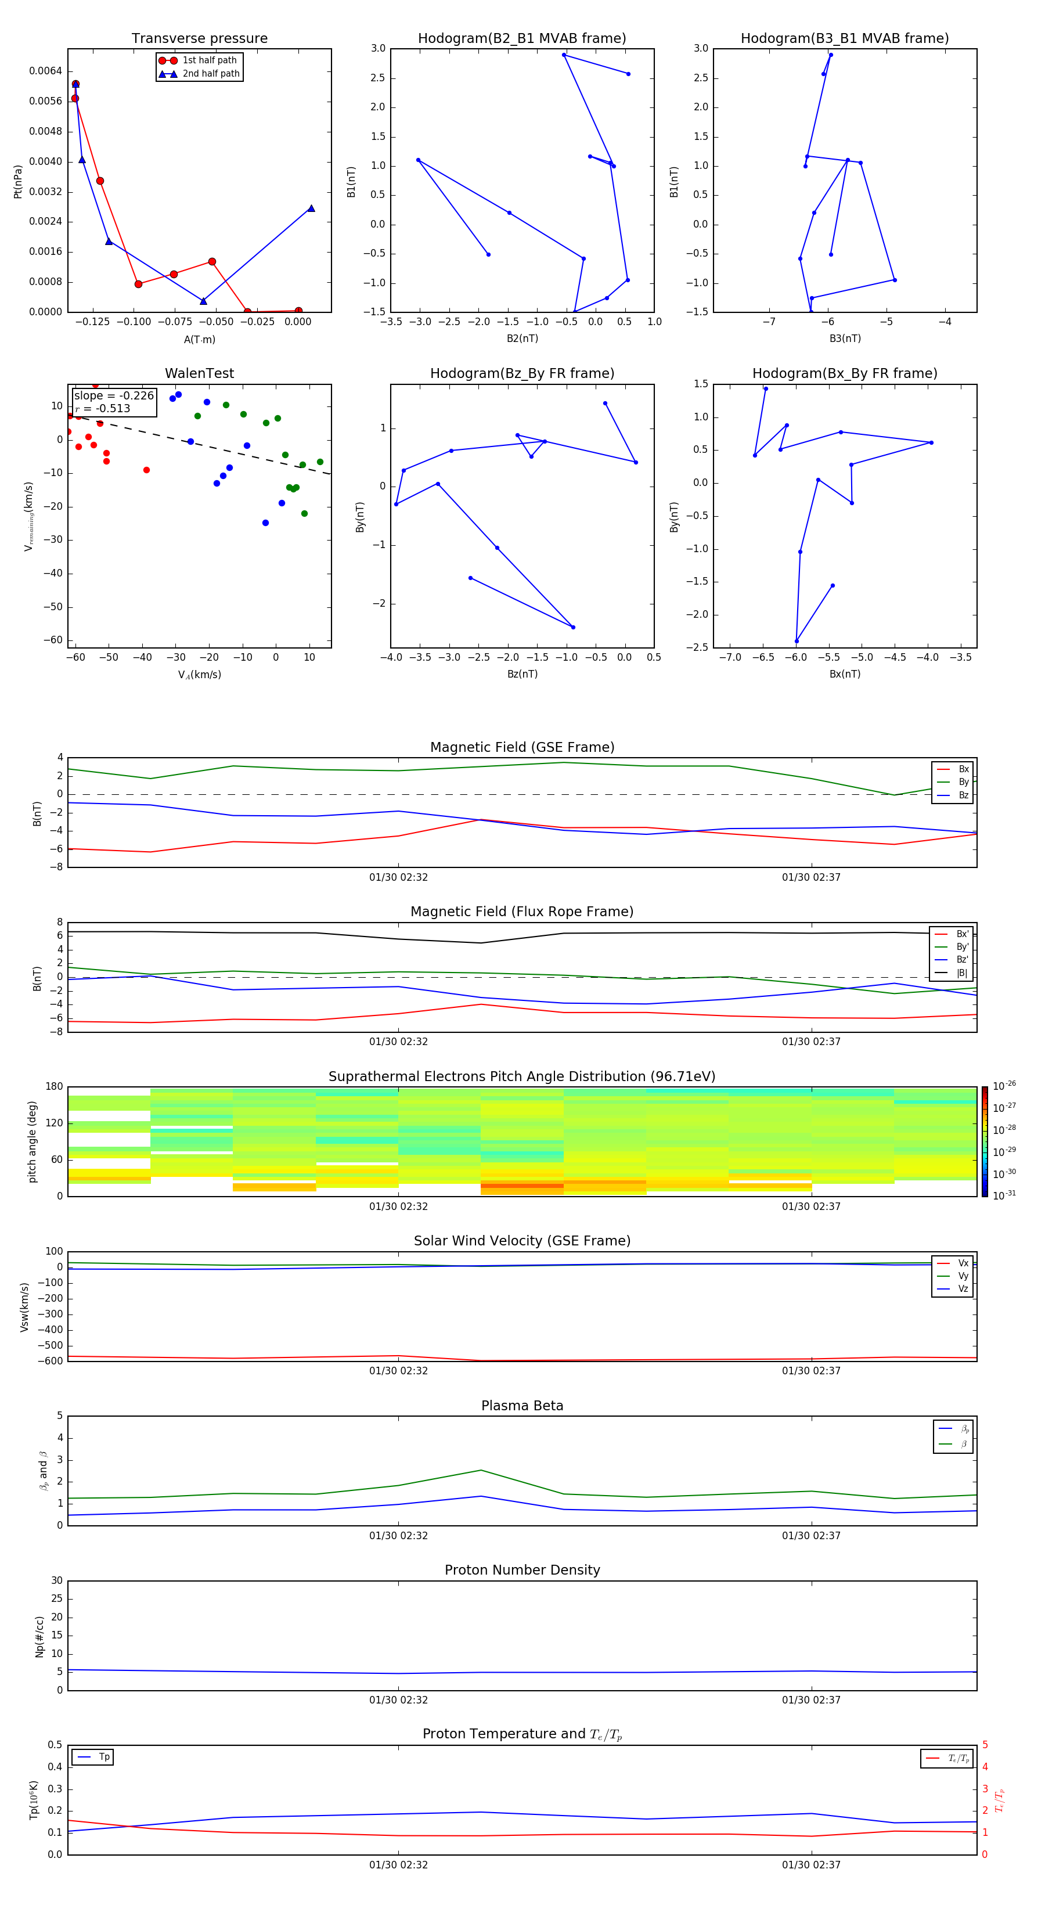Click the "A(T·m)" x-axis label

199,340
